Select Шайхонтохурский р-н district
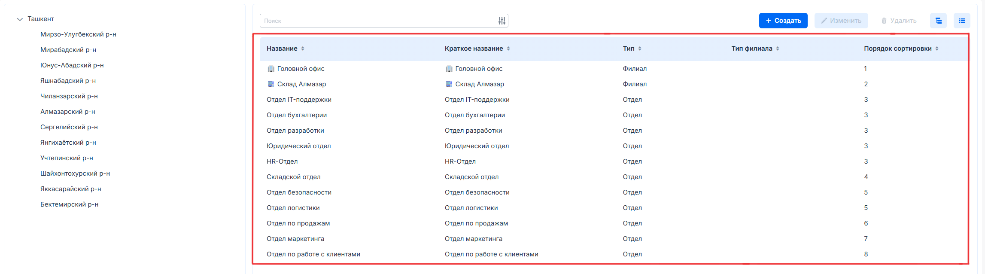985x274 pixels. coord(75,174)
